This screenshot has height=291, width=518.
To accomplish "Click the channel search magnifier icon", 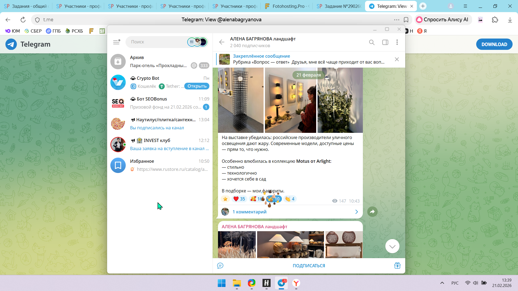I will click(x=372, y=42).
